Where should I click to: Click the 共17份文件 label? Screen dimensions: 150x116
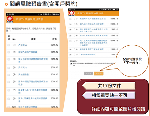tap(110, 86)
